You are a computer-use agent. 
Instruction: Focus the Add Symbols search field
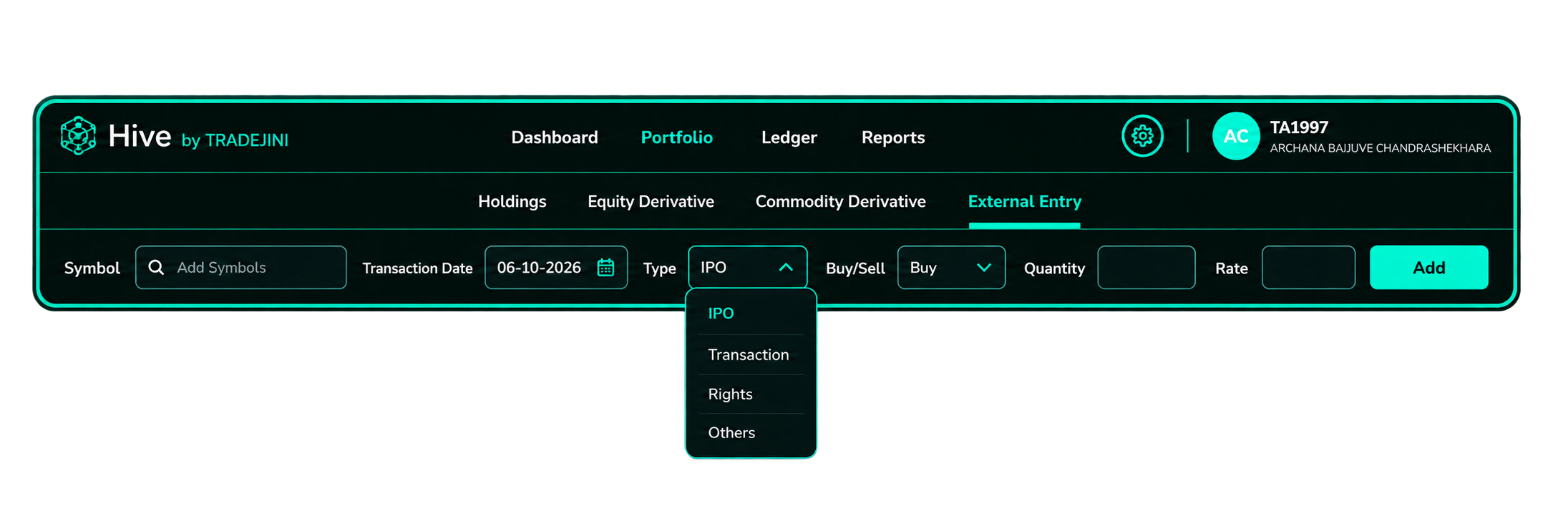point(240,267)
